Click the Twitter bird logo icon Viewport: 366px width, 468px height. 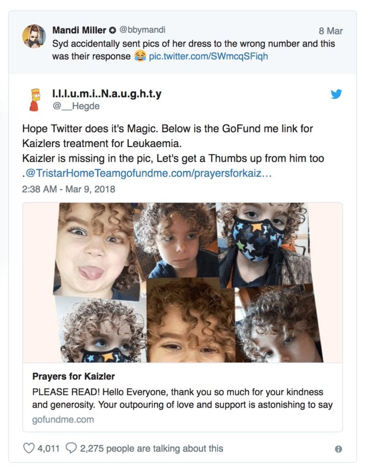pos(336,94)
